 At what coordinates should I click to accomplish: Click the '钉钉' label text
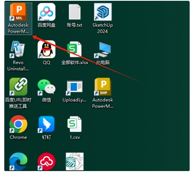pyautogui.click(x=46, y=138)
